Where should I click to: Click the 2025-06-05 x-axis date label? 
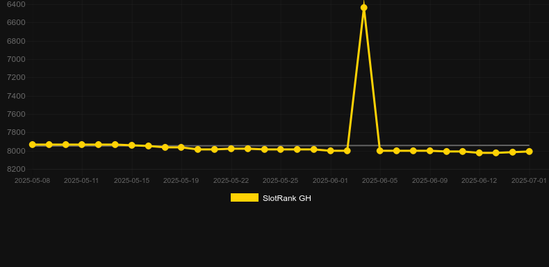click(x=380, y=181)
